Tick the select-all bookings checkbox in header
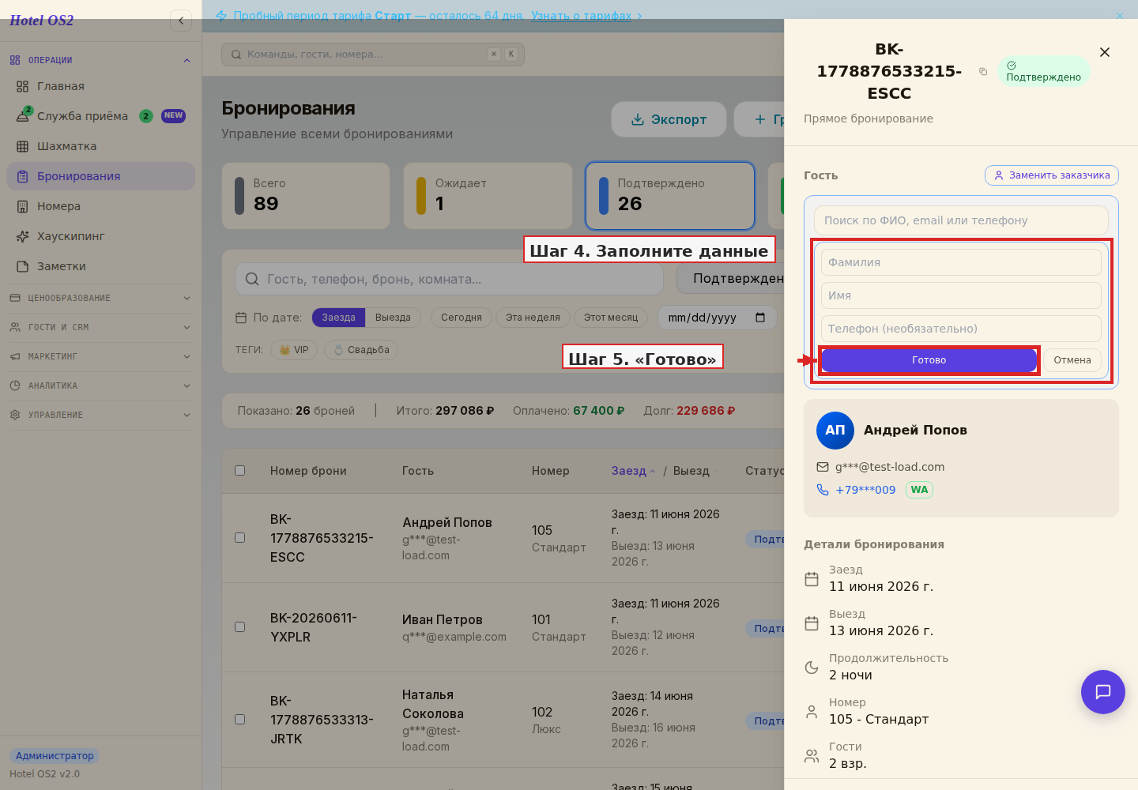The image size is (1138, 790). (x=240, y=470)
